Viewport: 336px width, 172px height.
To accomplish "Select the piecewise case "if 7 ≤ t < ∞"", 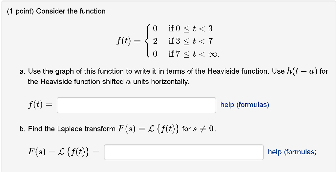I will [x=194, y=54].
